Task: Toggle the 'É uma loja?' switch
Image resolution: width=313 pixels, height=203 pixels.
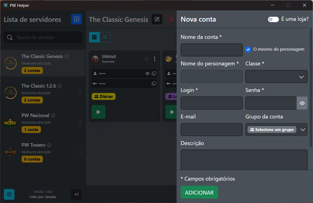Action: (x=273, y=19)
